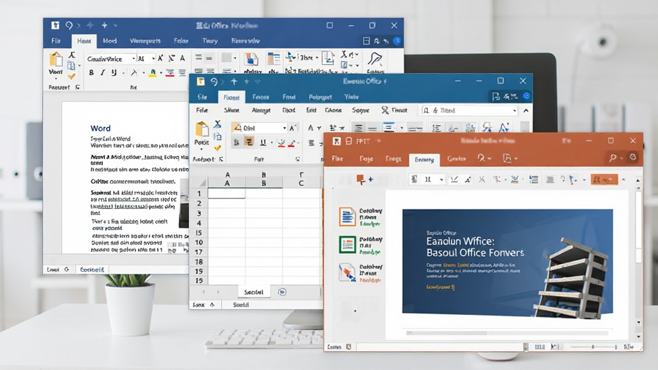Click the scroll up arrow on the presentation scrollbar
658x370 pixels.
[638, 181]
